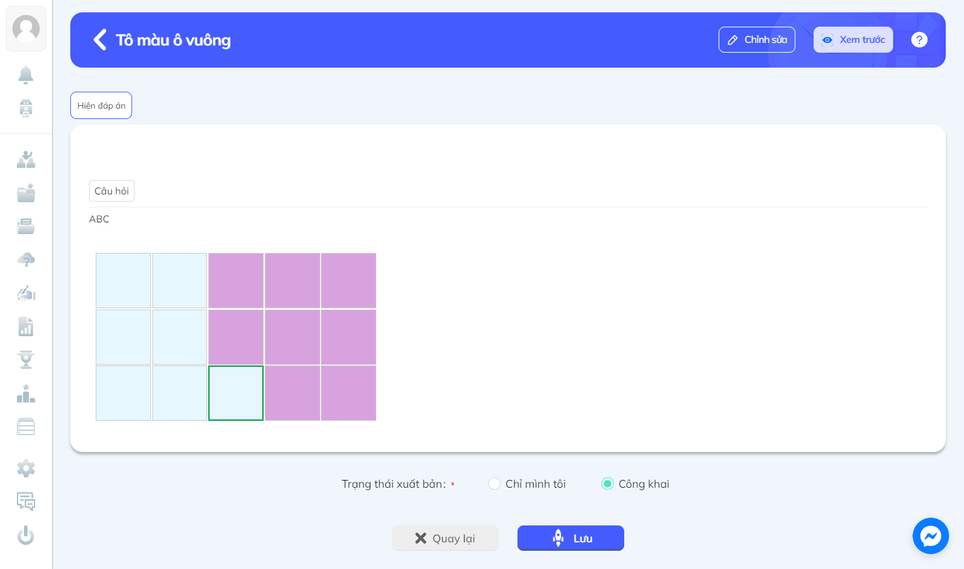Open the server stack icon in sidebar
The width and height of the screenshot is (964, 569).
click(26, 427)
